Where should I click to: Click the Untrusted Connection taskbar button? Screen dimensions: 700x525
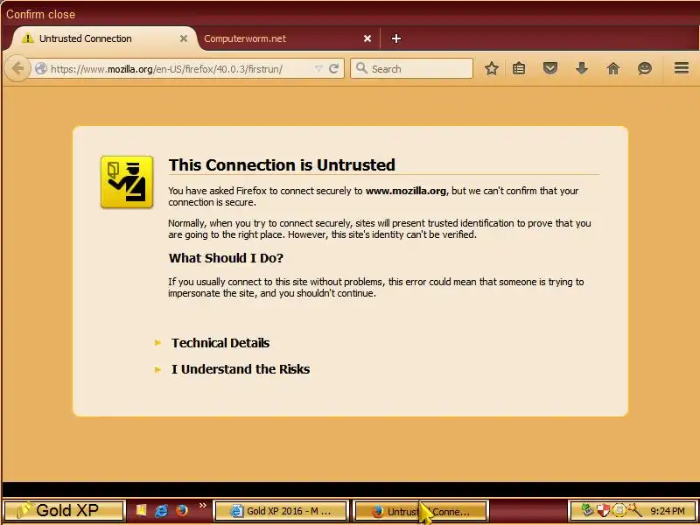pyautogui.click(x=421, y=511)
